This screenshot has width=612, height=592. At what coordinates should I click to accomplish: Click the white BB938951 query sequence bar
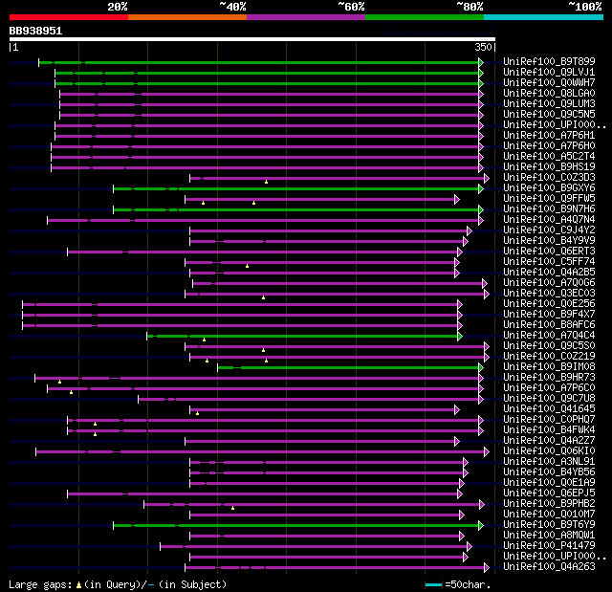252,39
